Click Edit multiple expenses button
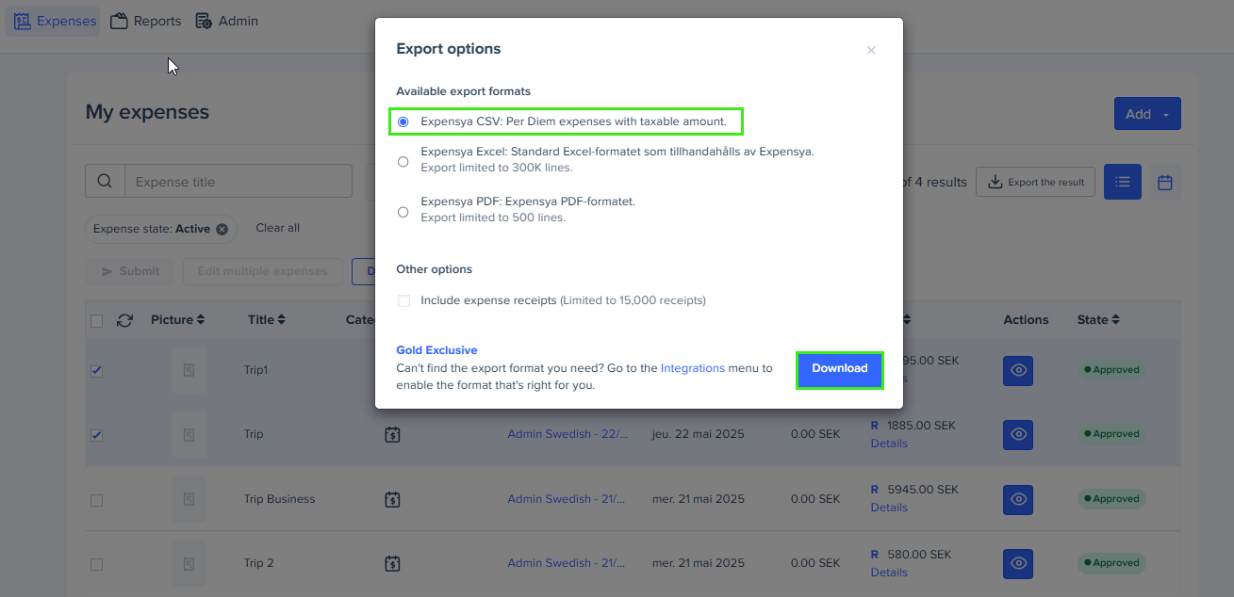Viewport: 1234px width, 597px height. (x=262, y=271)
